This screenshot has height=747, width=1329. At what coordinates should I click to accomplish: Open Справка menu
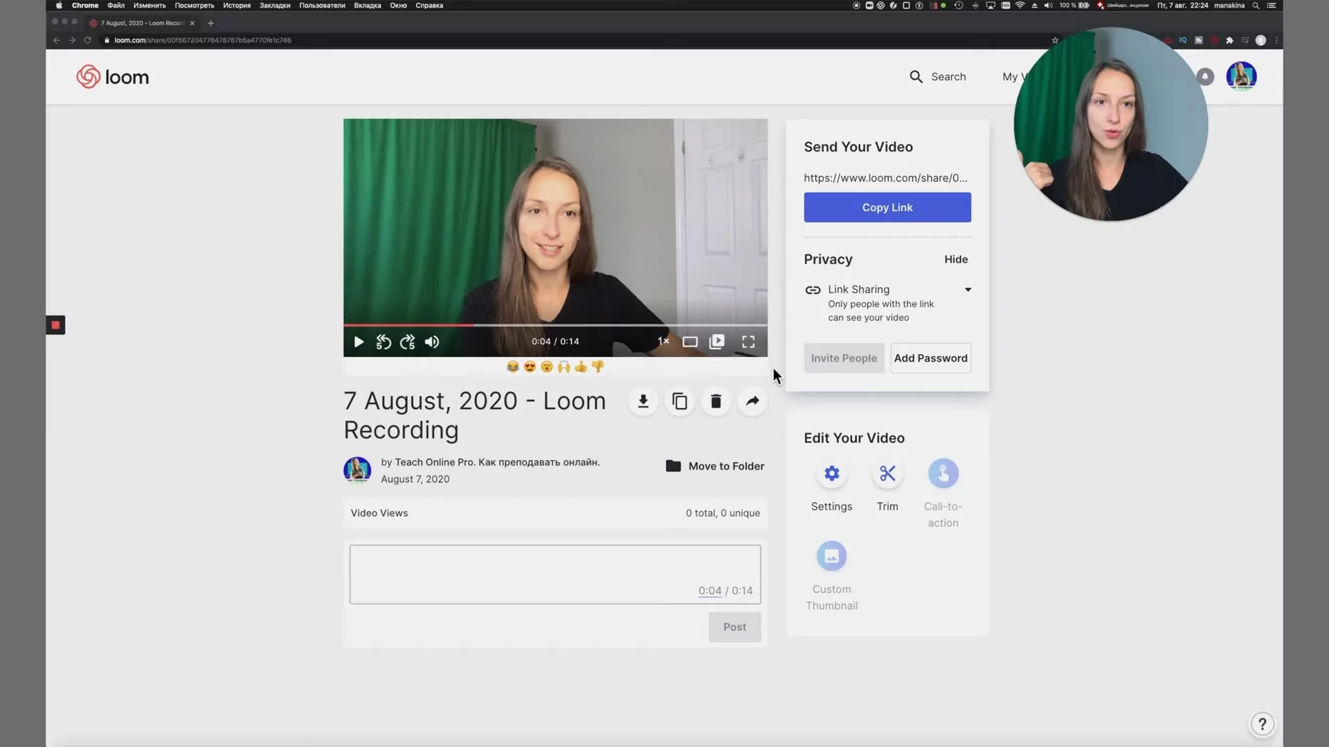[429, 6]
